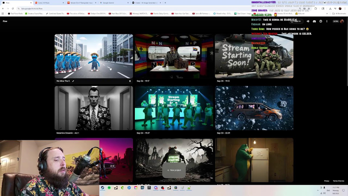Screen dimensions: 348x196
Task: Adjust the system tray volume speaker icon
Action: pyautogui.click(x=324, y=193)
